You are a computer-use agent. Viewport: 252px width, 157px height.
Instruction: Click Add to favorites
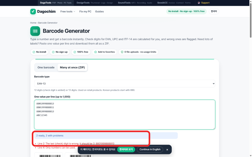pyautogui.click(x=104, y=52)
